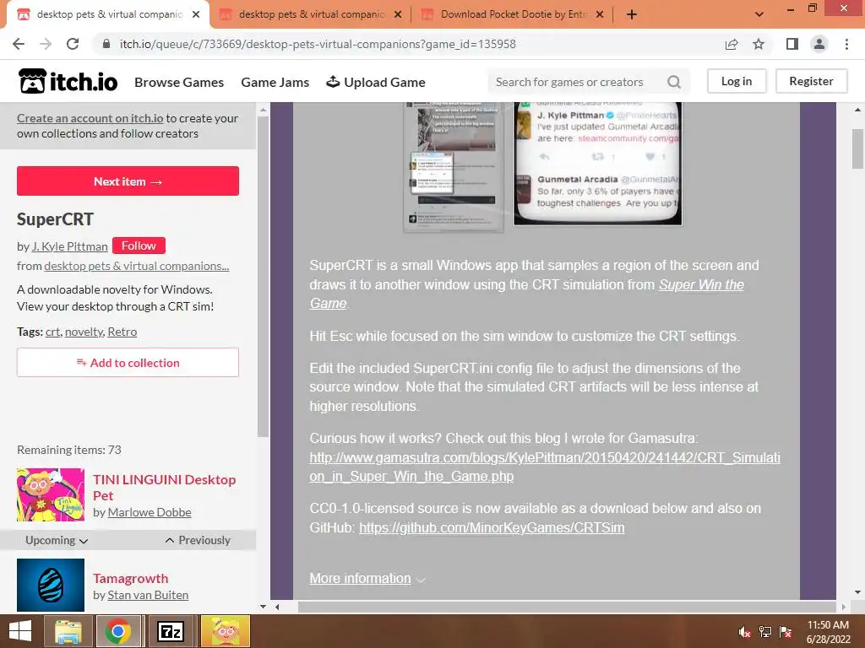Open the Windows Start menu
This screenshot has height=648, width=865.
click(x=20, y=631)
